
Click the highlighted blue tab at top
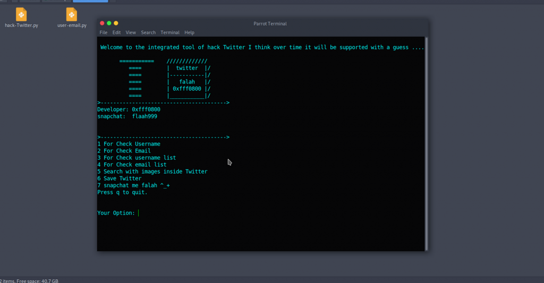[90, 1]
